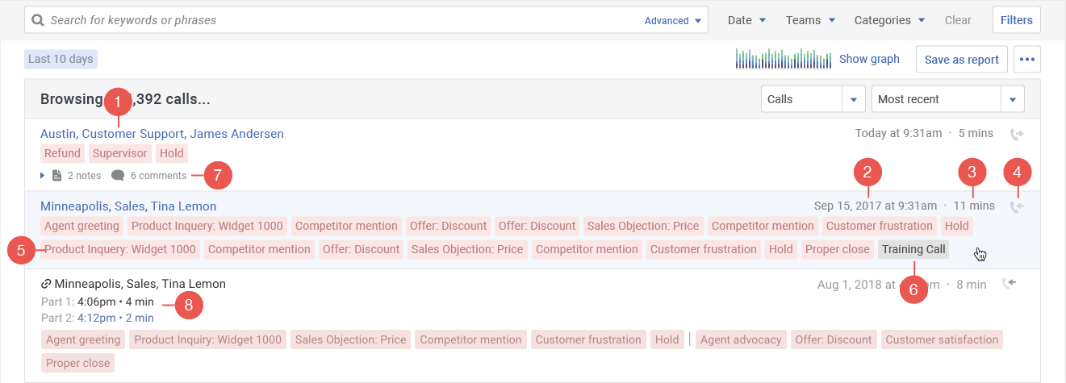Open the Date filter dropdown

coord(746,20)
